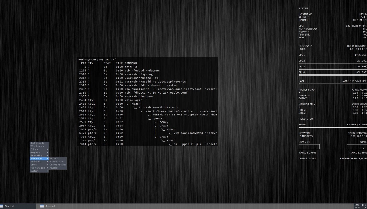This screenshot has width=367, height=209.
Task: Click the DOWN network graph box
Action: [x=309, y=147]
